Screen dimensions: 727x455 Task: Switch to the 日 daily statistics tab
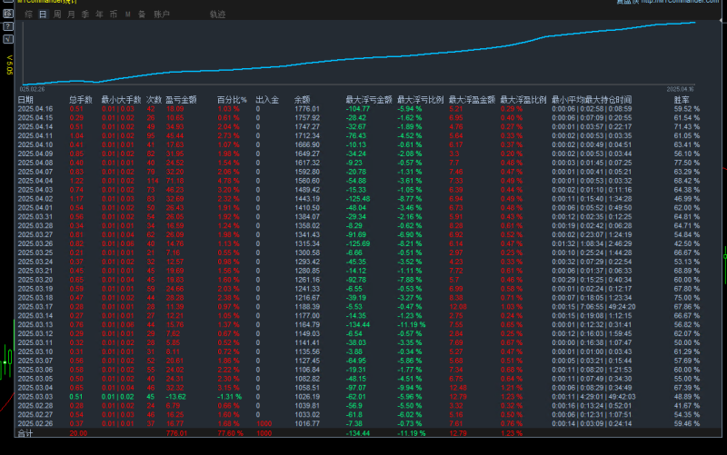tap(44, 15)
